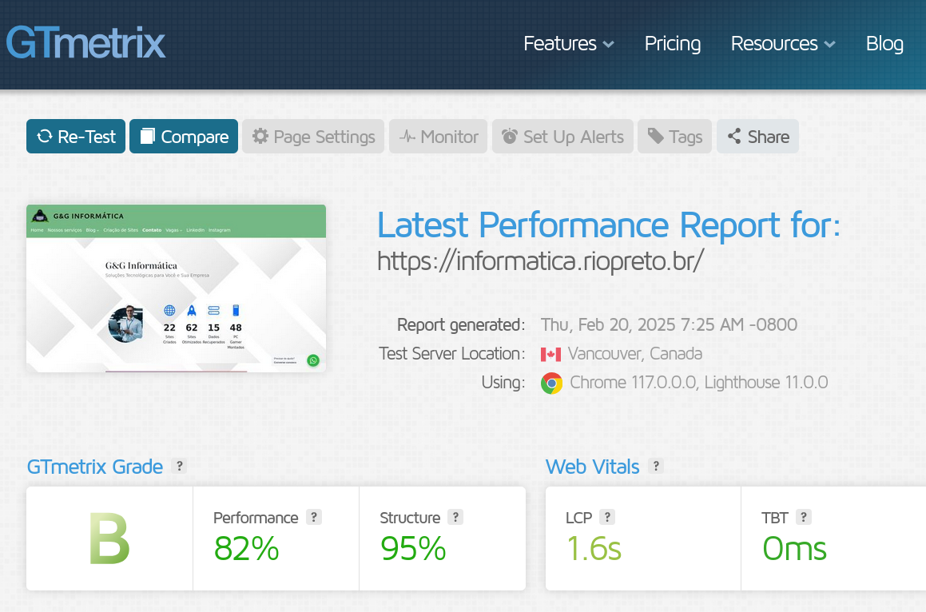Screen dimensions: 926x612
Task: Click the report date Thu, Feb 20, 2025
Action: (669, 324)
